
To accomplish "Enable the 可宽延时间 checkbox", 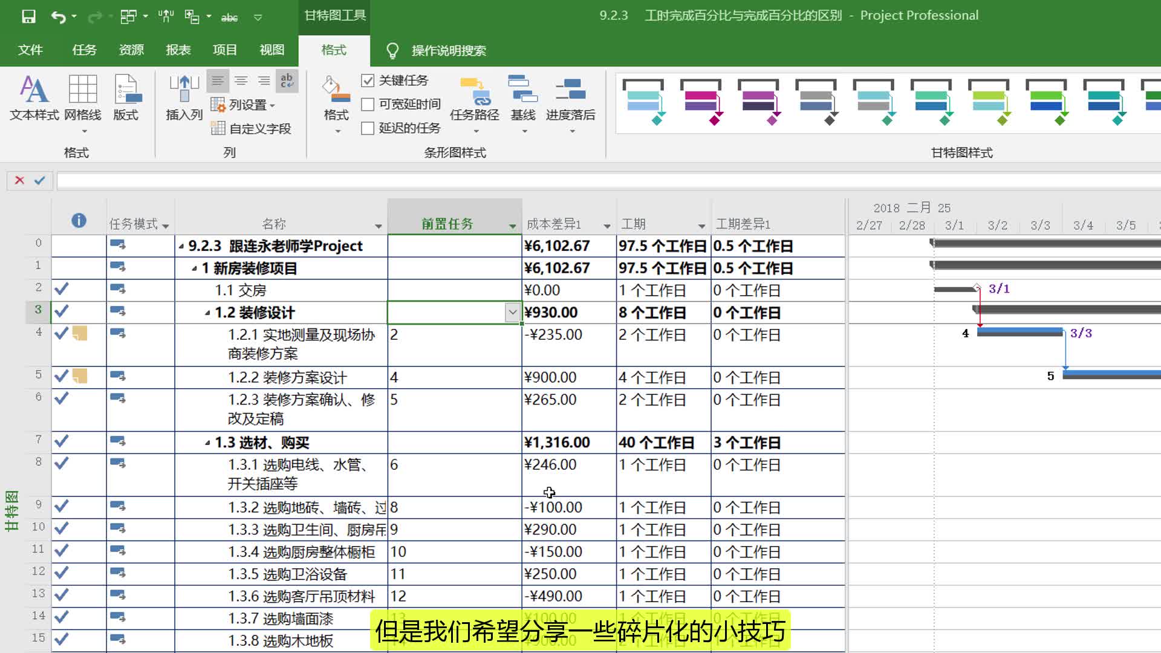I will (368, 104).
